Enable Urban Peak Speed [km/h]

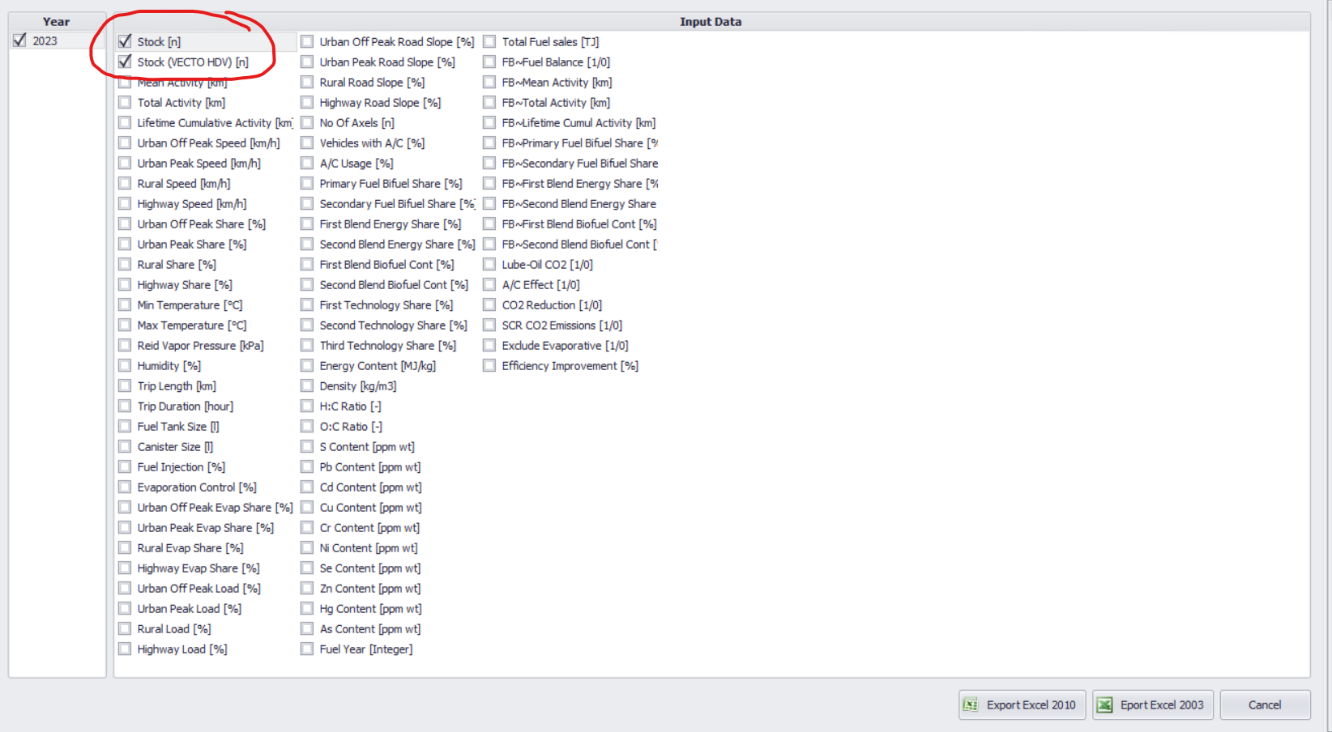click(x=124, y=163)
